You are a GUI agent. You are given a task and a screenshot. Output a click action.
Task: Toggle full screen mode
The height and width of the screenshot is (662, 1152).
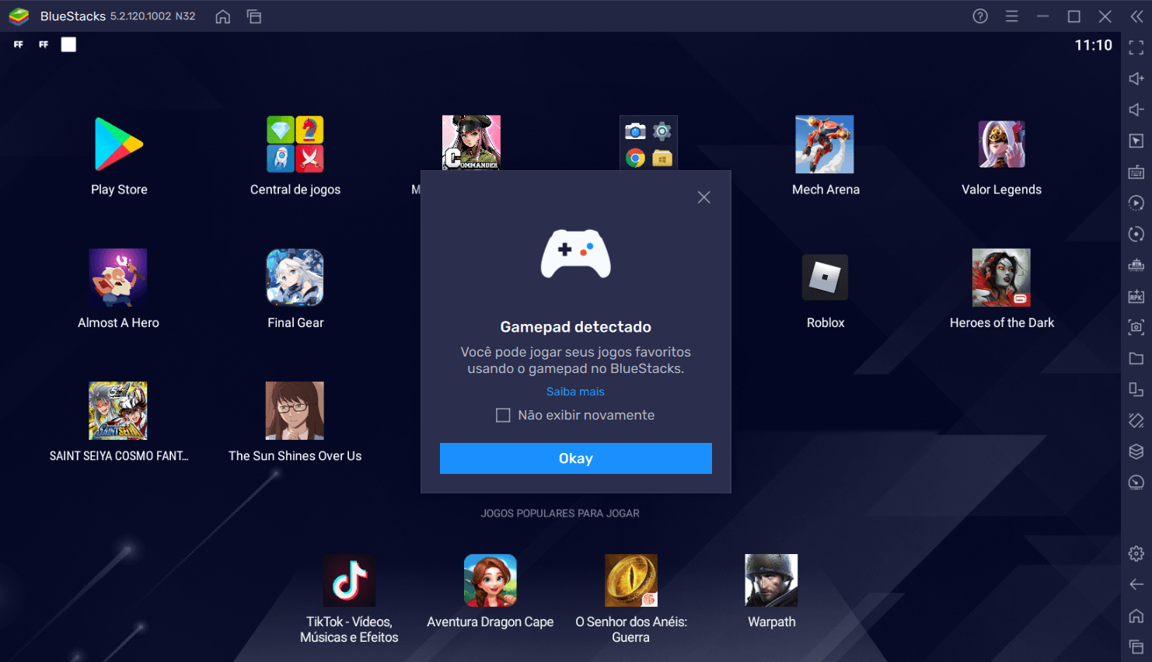[1136, 47]
